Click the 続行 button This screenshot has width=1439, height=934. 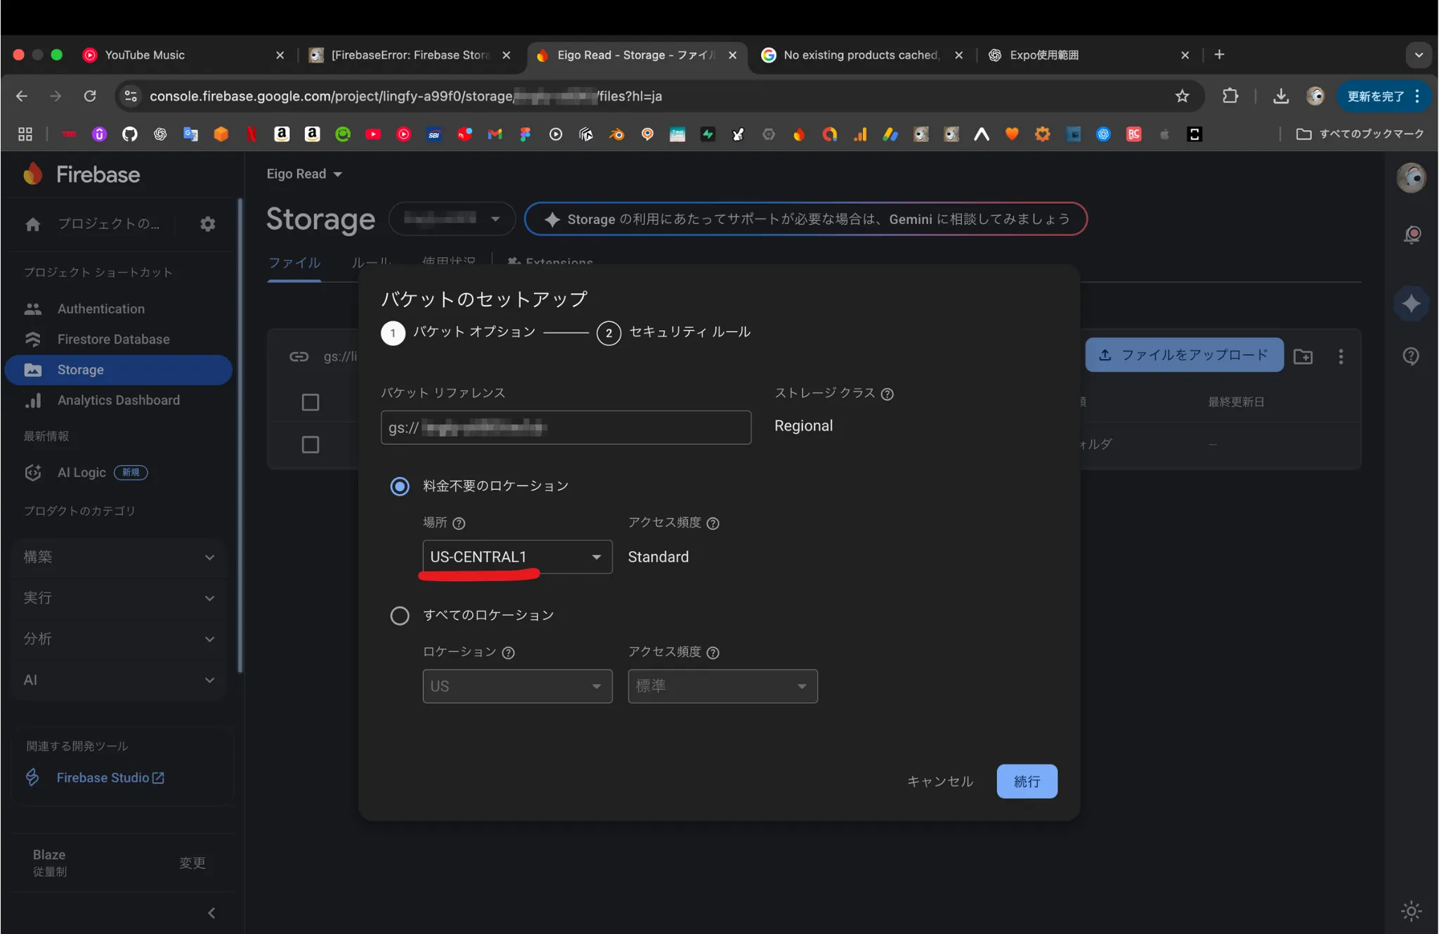point(1026,781)
